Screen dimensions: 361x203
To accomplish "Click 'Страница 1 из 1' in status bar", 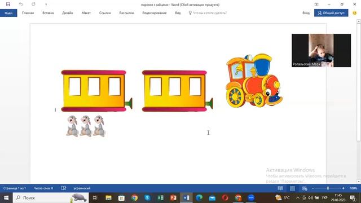I will (15, 188).
